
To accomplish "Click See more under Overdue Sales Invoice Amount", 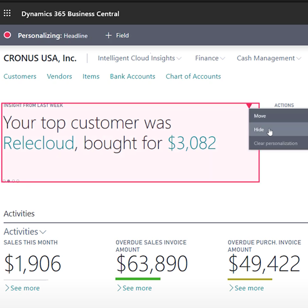I will (134, 288).
